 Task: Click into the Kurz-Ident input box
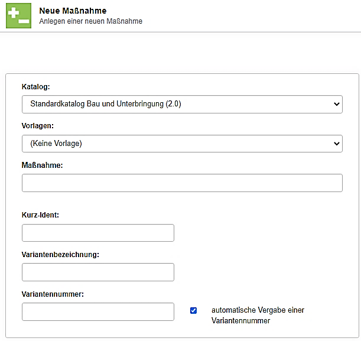click(x=98, y=233)
